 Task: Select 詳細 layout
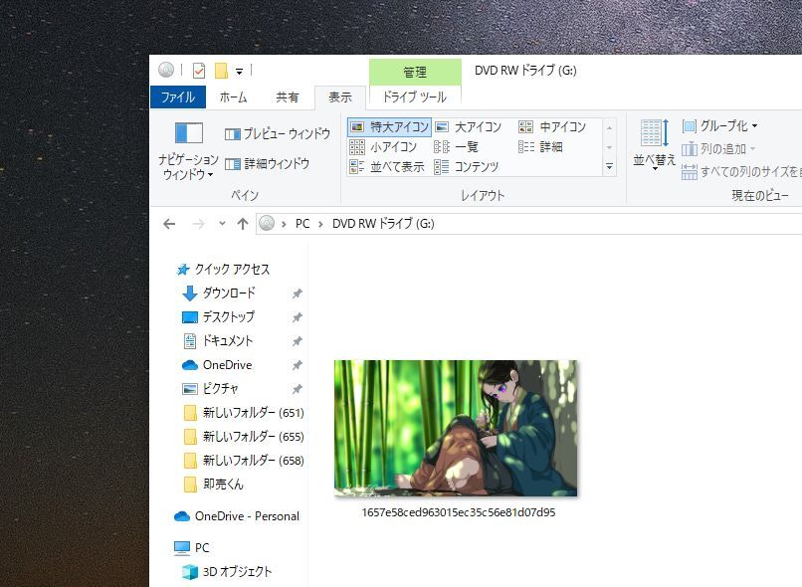coord(540,147)
